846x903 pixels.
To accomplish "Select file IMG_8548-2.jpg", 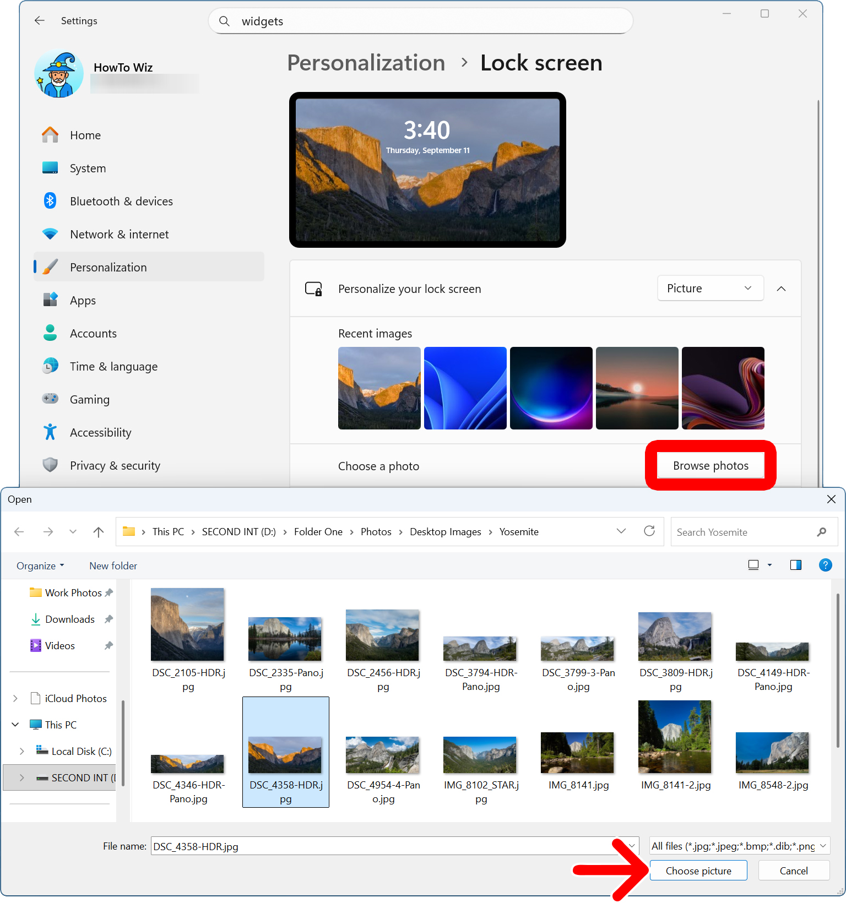I will [773, 752].
